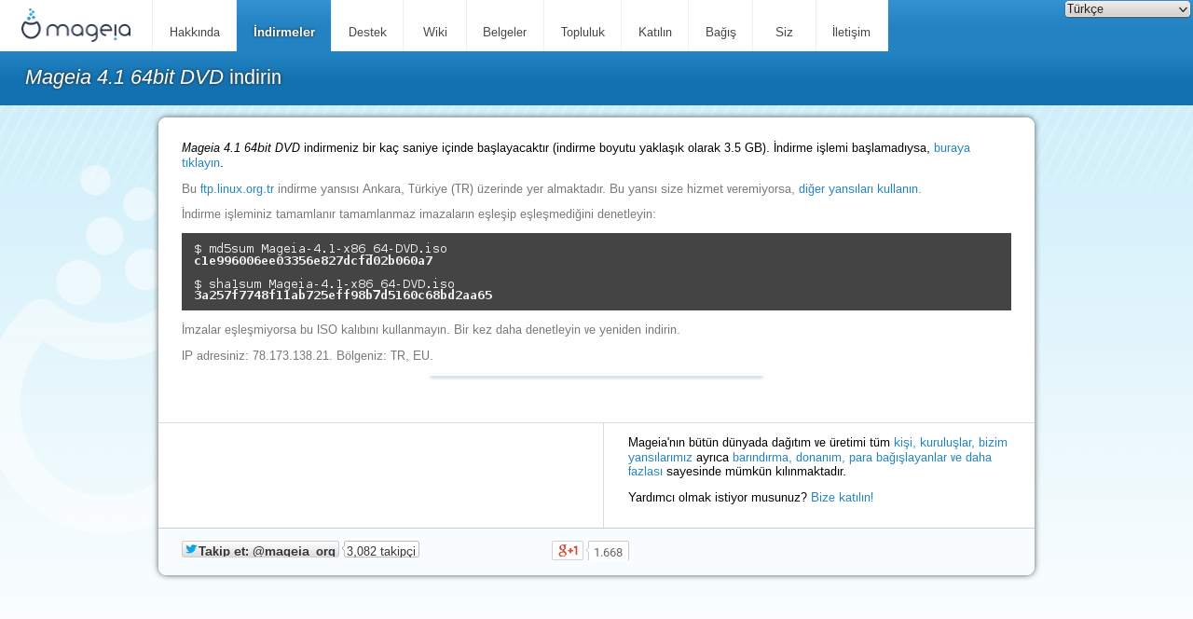Expand the Türkçe language dropdown

[x=1128, y=9]
